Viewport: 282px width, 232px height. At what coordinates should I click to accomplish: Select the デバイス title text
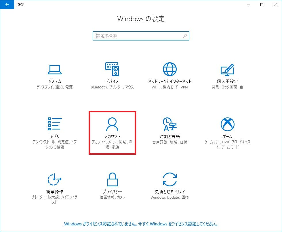pos(112,82)
